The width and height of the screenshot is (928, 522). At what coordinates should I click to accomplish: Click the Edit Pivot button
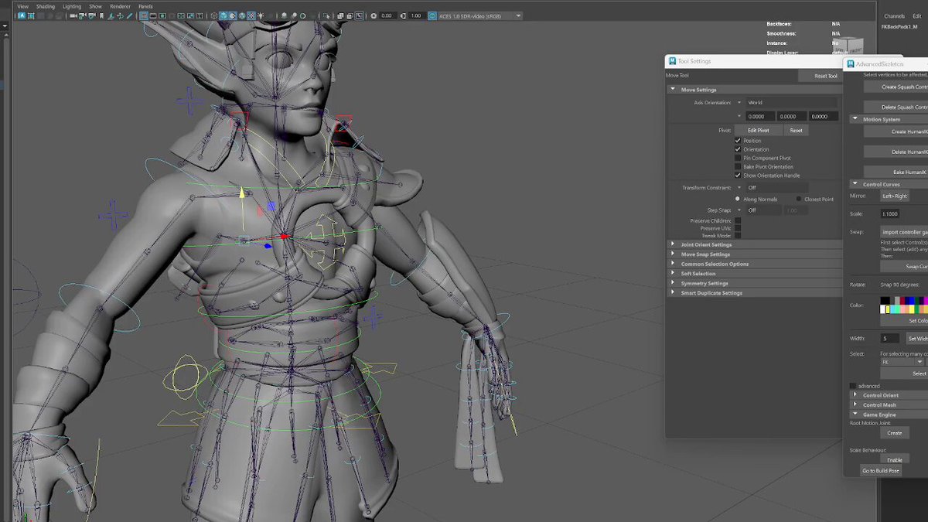pos(758,130)
